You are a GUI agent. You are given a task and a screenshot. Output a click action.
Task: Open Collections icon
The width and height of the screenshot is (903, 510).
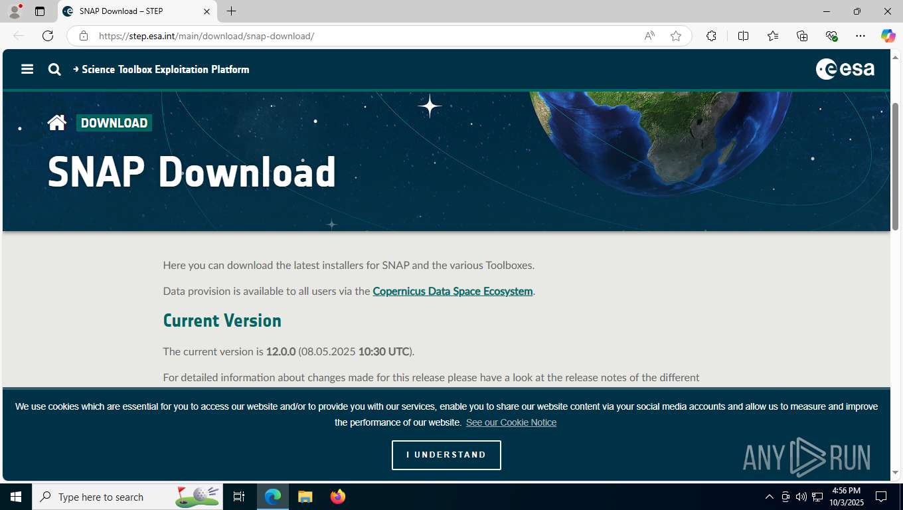click(x=802, y=36)
